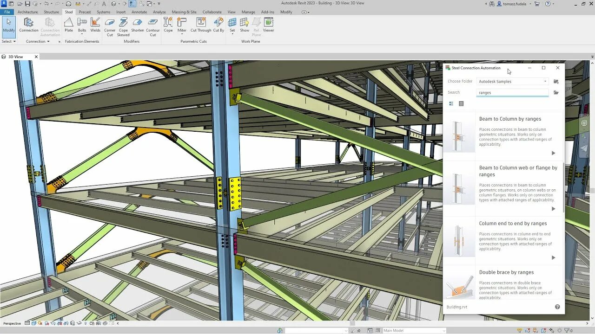
Task: Run Beam to Column by ranges
Action: [553, 153]
